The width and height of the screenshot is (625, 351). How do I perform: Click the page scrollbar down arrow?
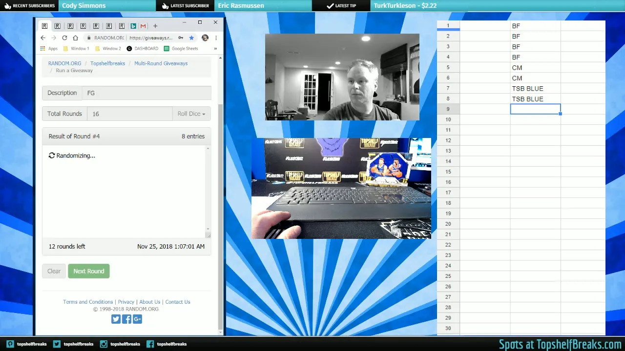(x=220, y=331)
